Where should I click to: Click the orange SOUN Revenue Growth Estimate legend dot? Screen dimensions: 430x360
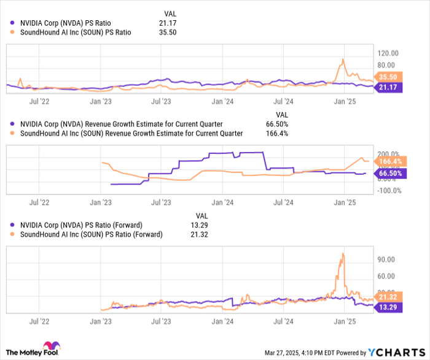(14, 133)
